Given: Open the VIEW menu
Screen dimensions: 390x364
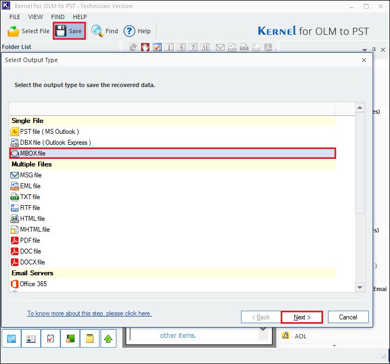Looking at the screenshot, I should 35,17.
